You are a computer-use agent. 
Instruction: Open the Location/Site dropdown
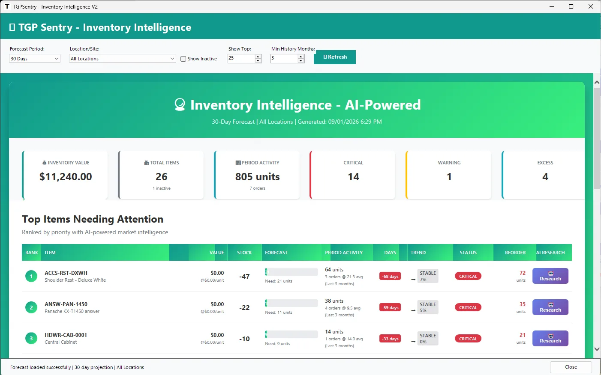[x=123, y=59]
